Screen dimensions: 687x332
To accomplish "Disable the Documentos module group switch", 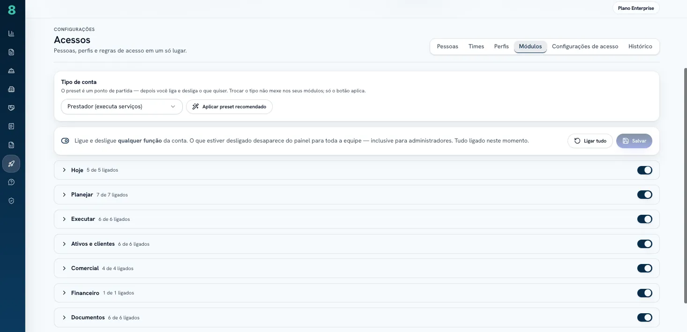I will (644, 317).
